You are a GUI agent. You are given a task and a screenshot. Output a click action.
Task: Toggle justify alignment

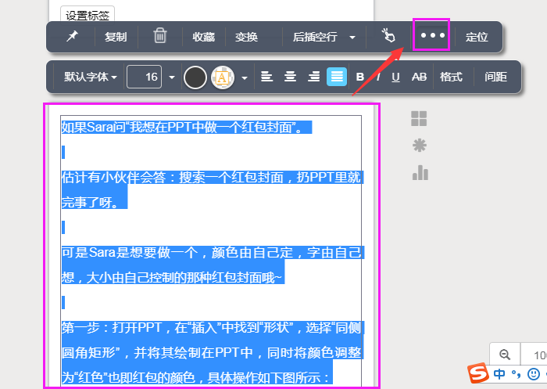[x=337, y=77]
